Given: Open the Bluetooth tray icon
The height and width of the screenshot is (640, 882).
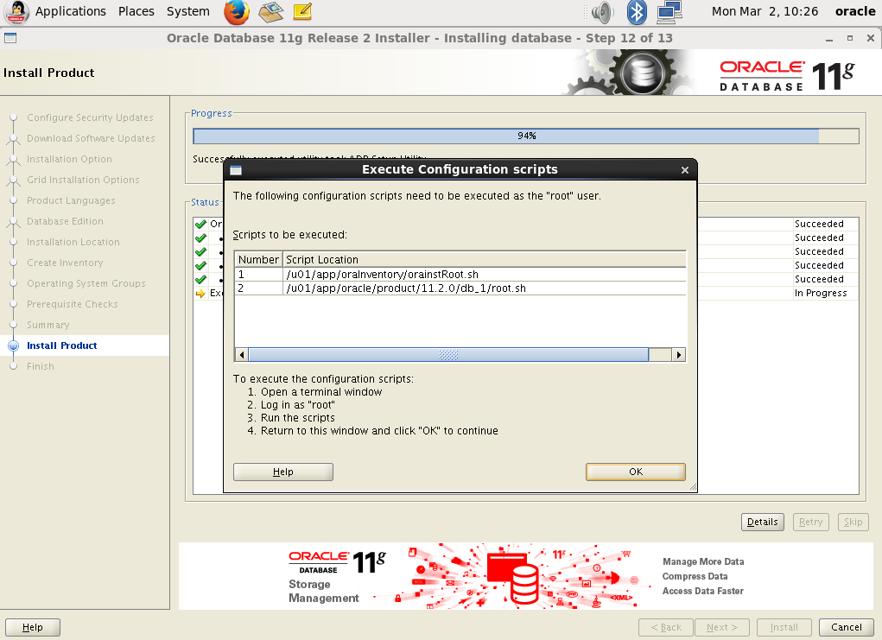Looking at the screenshot, I should tap(637, 12).
